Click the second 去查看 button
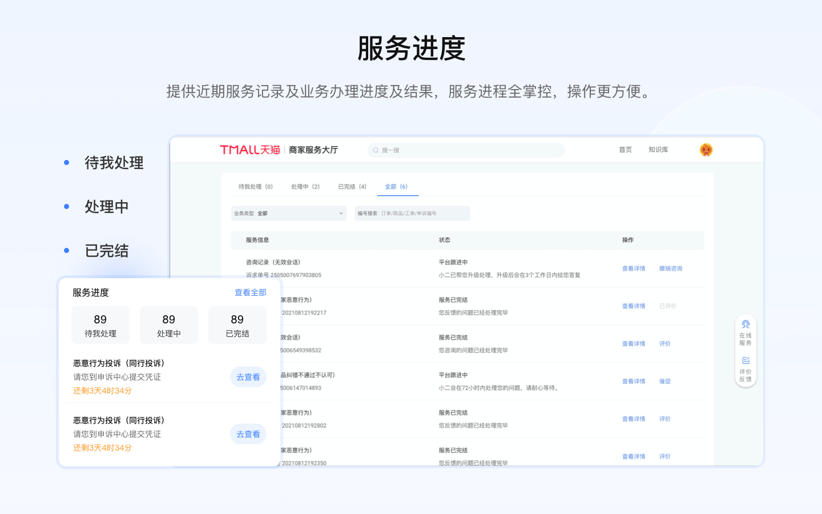Screen dimensions: 822x514 point(248,434)
